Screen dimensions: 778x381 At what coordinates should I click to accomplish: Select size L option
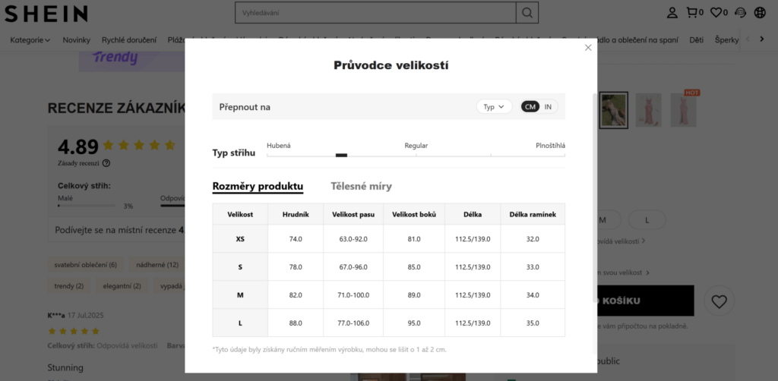pos(647,220)
